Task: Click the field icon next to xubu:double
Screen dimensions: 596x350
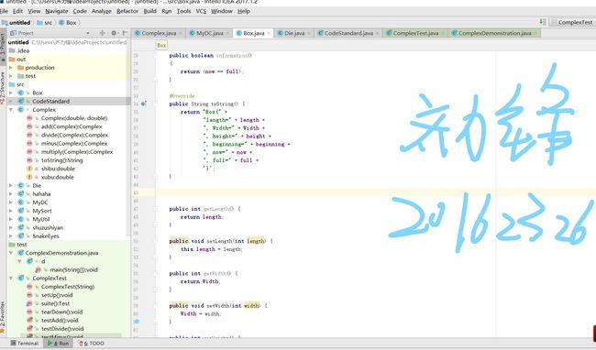Action: point(29,177)
